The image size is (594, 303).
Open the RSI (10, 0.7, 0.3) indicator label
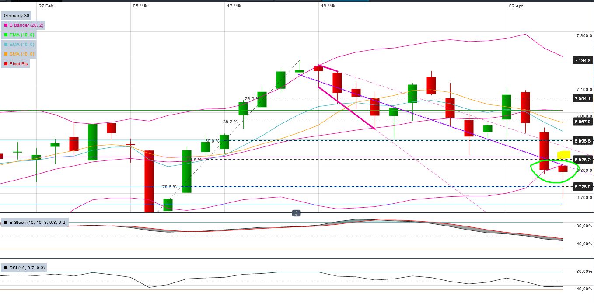tap(24, 268)
